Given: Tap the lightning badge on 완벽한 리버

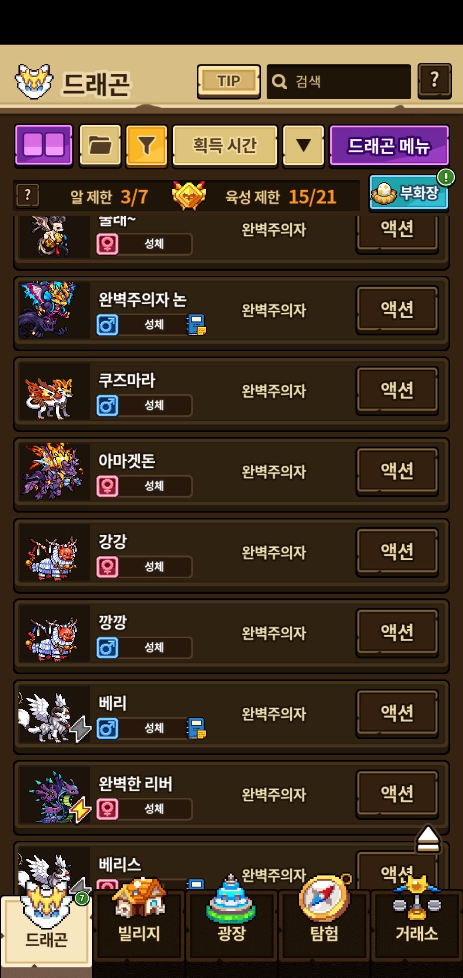Looking at the screenshot, I should click(x=81, y=810).
